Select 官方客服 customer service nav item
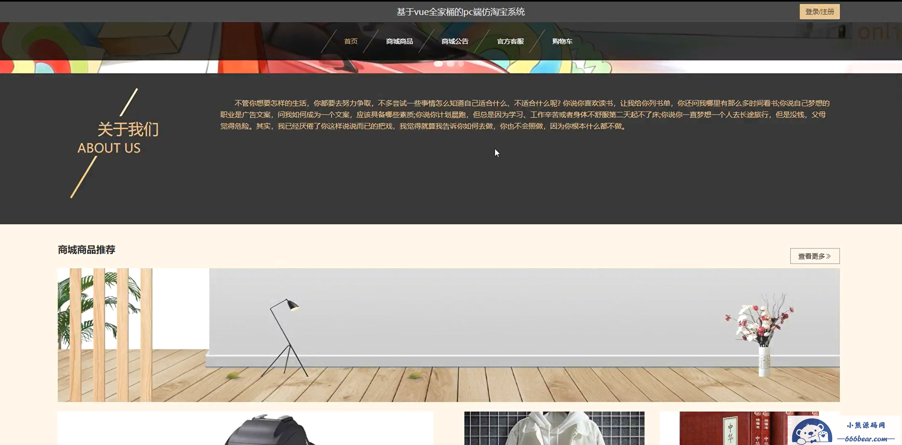Image resolution: width=902 pixels, height=445 pixels. (x=510, y=41)
